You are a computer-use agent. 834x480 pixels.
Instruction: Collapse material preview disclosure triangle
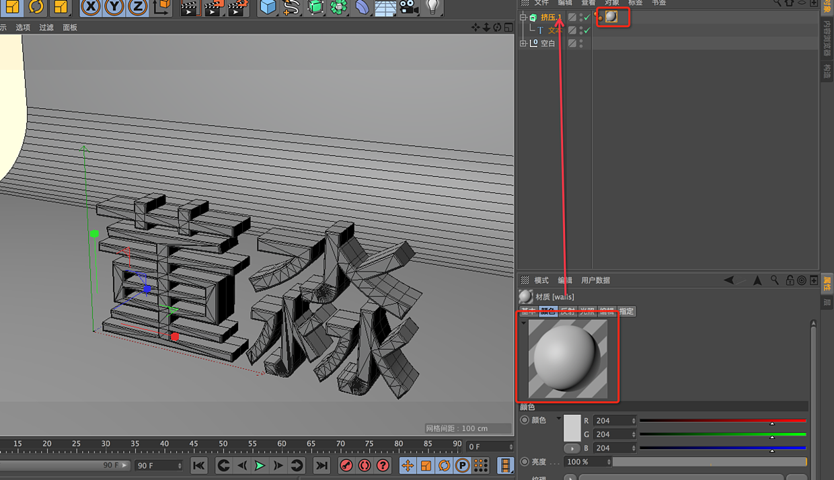(523, 323)
